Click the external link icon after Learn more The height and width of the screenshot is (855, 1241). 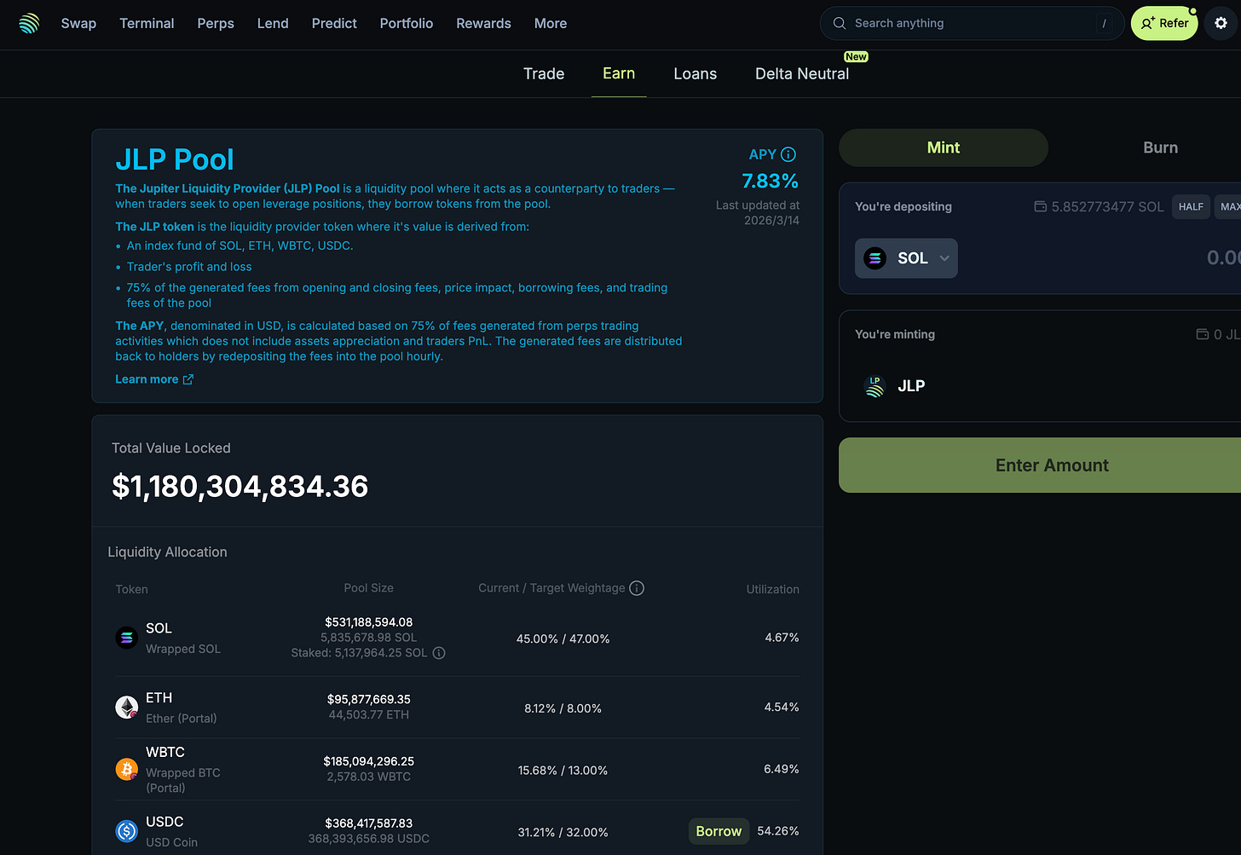click(188, 379)
